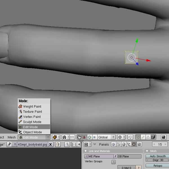
Task: Open the Edit Mode selector dropdown
Action: pyautogui.click(x=34, y=137)
